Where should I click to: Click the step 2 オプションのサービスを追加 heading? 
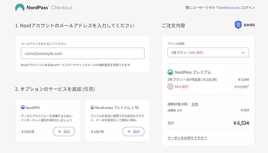point(55,89)
